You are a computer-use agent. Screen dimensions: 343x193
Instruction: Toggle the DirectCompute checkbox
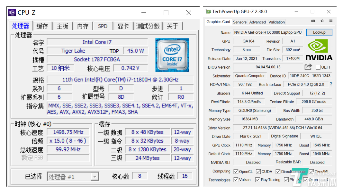tap(278, 172)
